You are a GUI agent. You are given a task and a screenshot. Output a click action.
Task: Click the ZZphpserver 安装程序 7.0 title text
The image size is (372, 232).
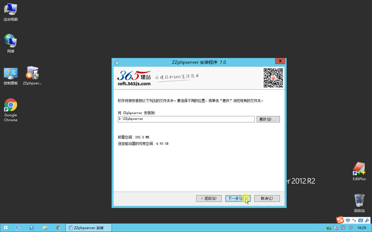(199, 62)
